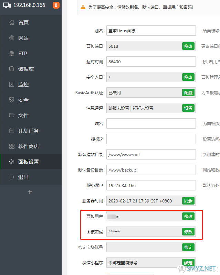Click the 192.168.0.166 header text
Image resolution: width=220 pixels, height=275 pixels.
click(x=29, y=5)
